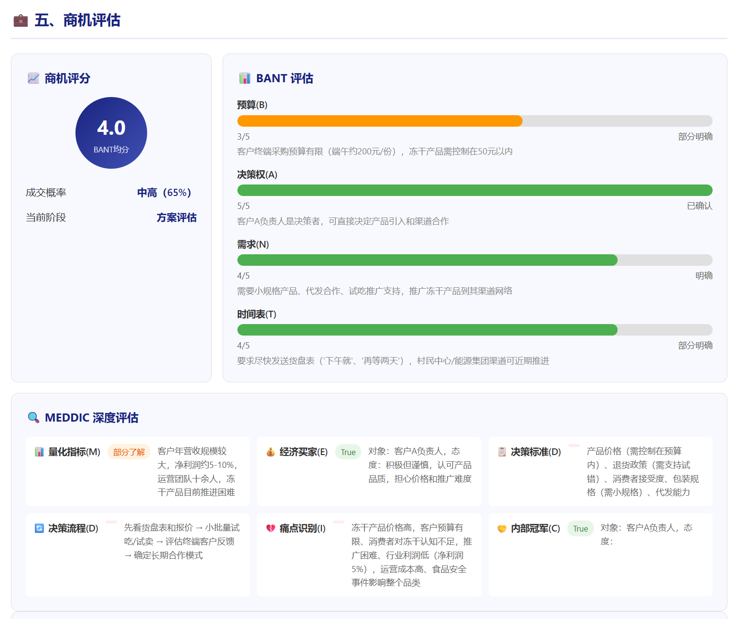
Task: Click the chart icon next to 商机评分
Action: click(33, 78)
